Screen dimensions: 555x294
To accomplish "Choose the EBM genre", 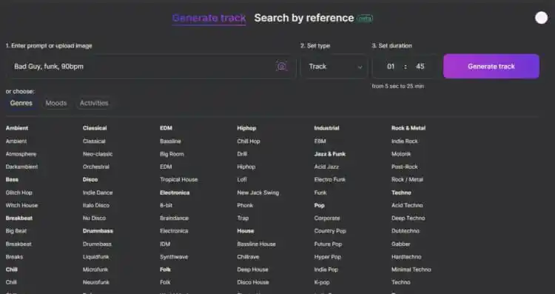I will pyautogui.click(x=320, y=141).
